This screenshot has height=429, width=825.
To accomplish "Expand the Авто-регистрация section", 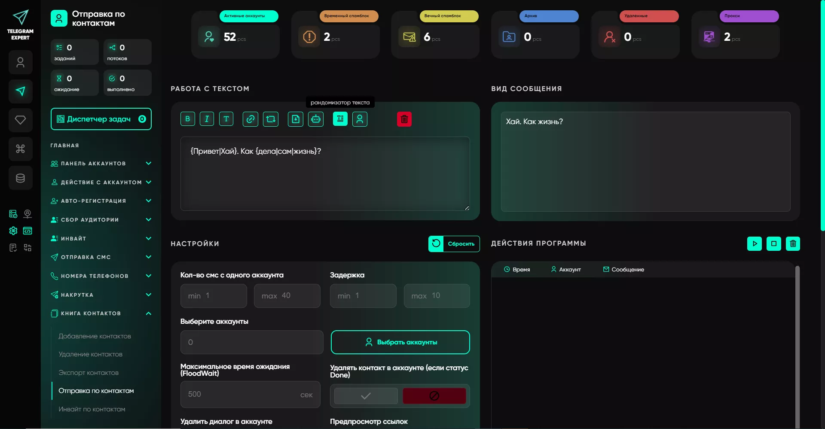I will click(x=101, y=201).
